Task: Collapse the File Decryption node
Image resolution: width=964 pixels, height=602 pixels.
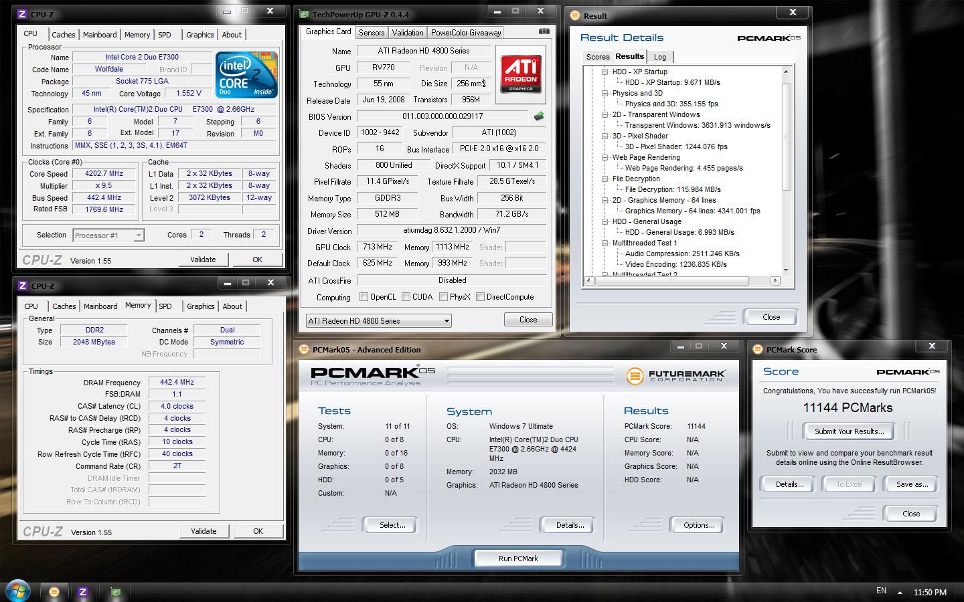Action: pos(605,179)
